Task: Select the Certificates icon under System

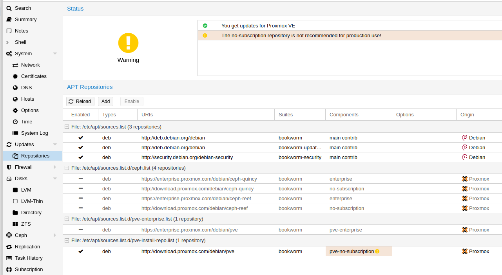Action: (x=15, y=76)
